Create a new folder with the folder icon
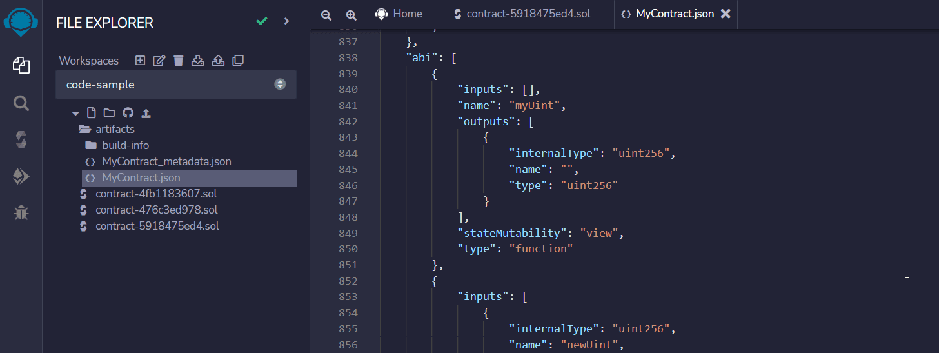Image resolution: width=939 pixels, height=353 pixels. coord(109,113)
